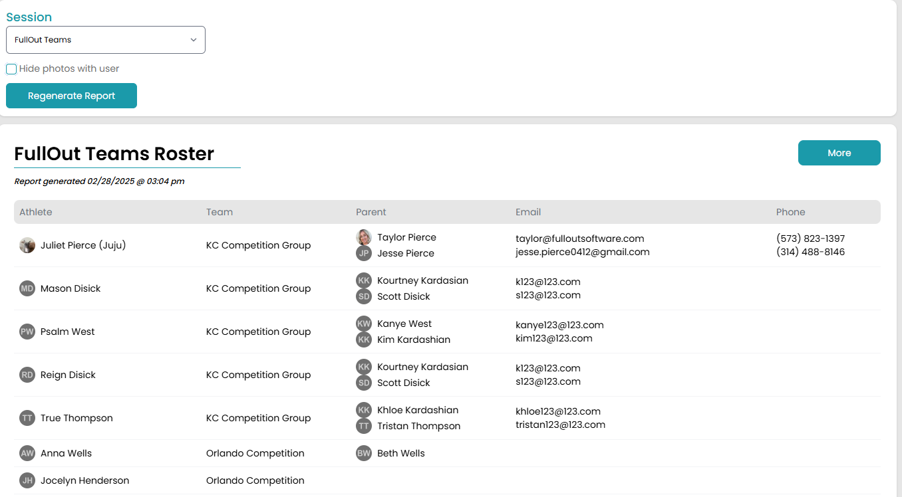Screen dimensions: 902x497
Task: Click the Team column header
Action: [x=220, y=212]
